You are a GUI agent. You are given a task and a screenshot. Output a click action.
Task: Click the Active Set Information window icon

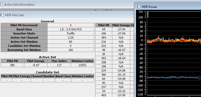point(1,4)
